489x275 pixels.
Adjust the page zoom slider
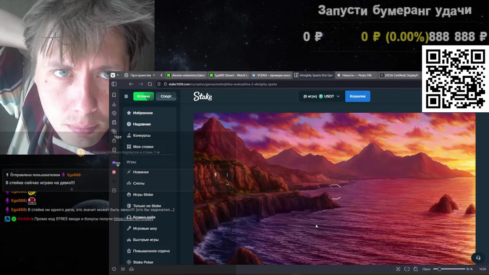coord(449,269)
